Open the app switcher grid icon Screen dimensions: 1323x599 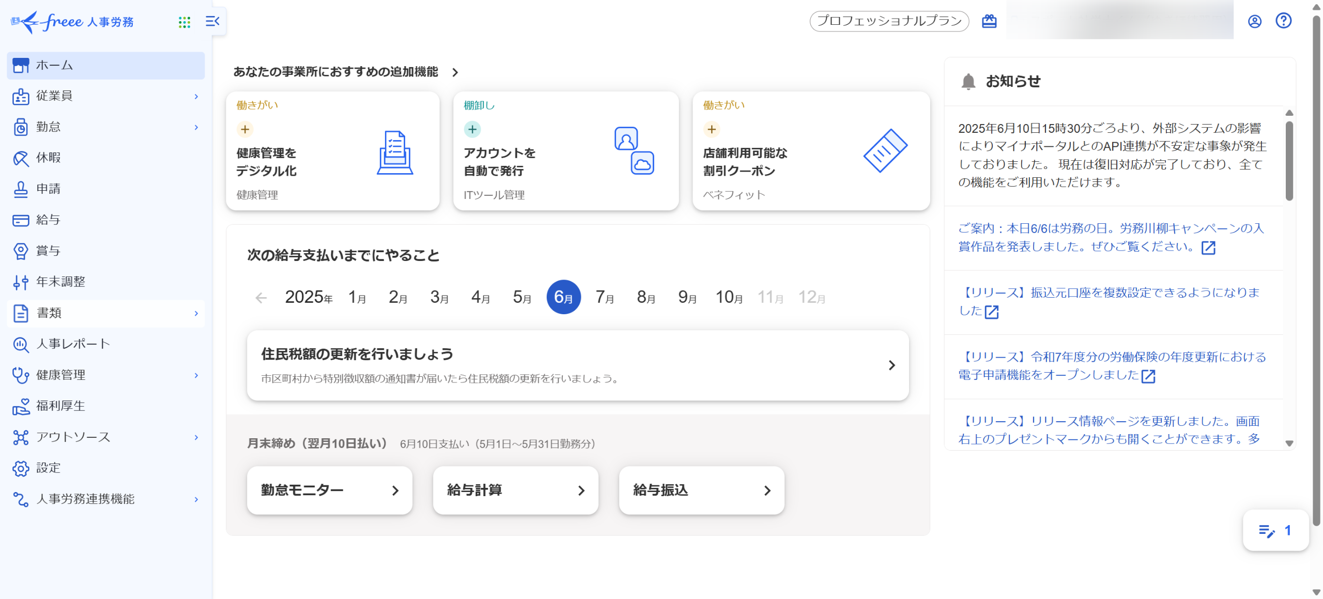click(x=184, y=22)
